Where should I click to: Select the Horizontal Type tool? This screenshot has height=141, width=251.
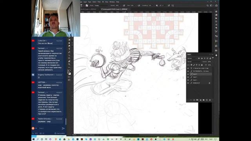tap(69, 49)
